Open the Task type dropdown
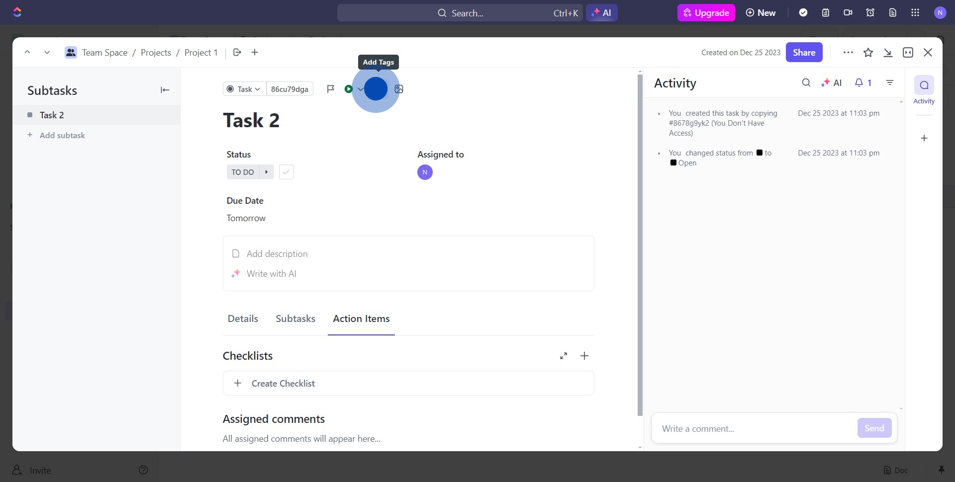The image size is (955, 482). 244,89
